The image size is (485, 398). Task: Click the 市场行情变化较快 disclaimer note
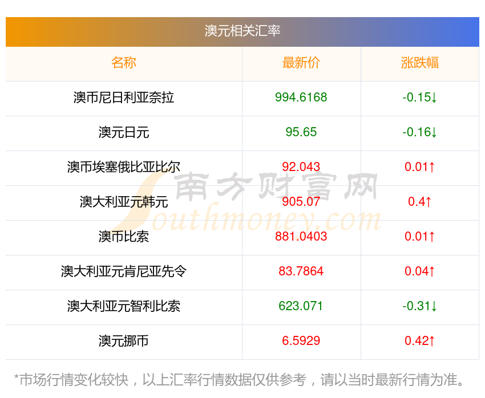(239, 380)
